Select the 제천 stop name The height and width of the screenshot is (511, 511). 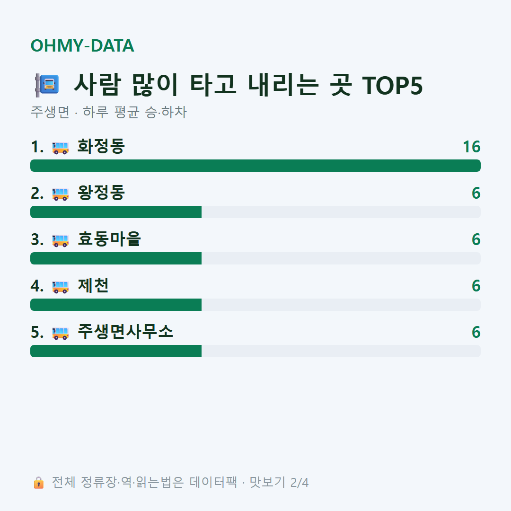coord(93,285)
